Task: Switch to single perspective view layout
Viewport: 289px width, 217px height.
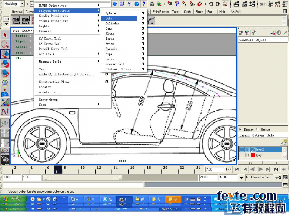Action: (x=5, y=124)
